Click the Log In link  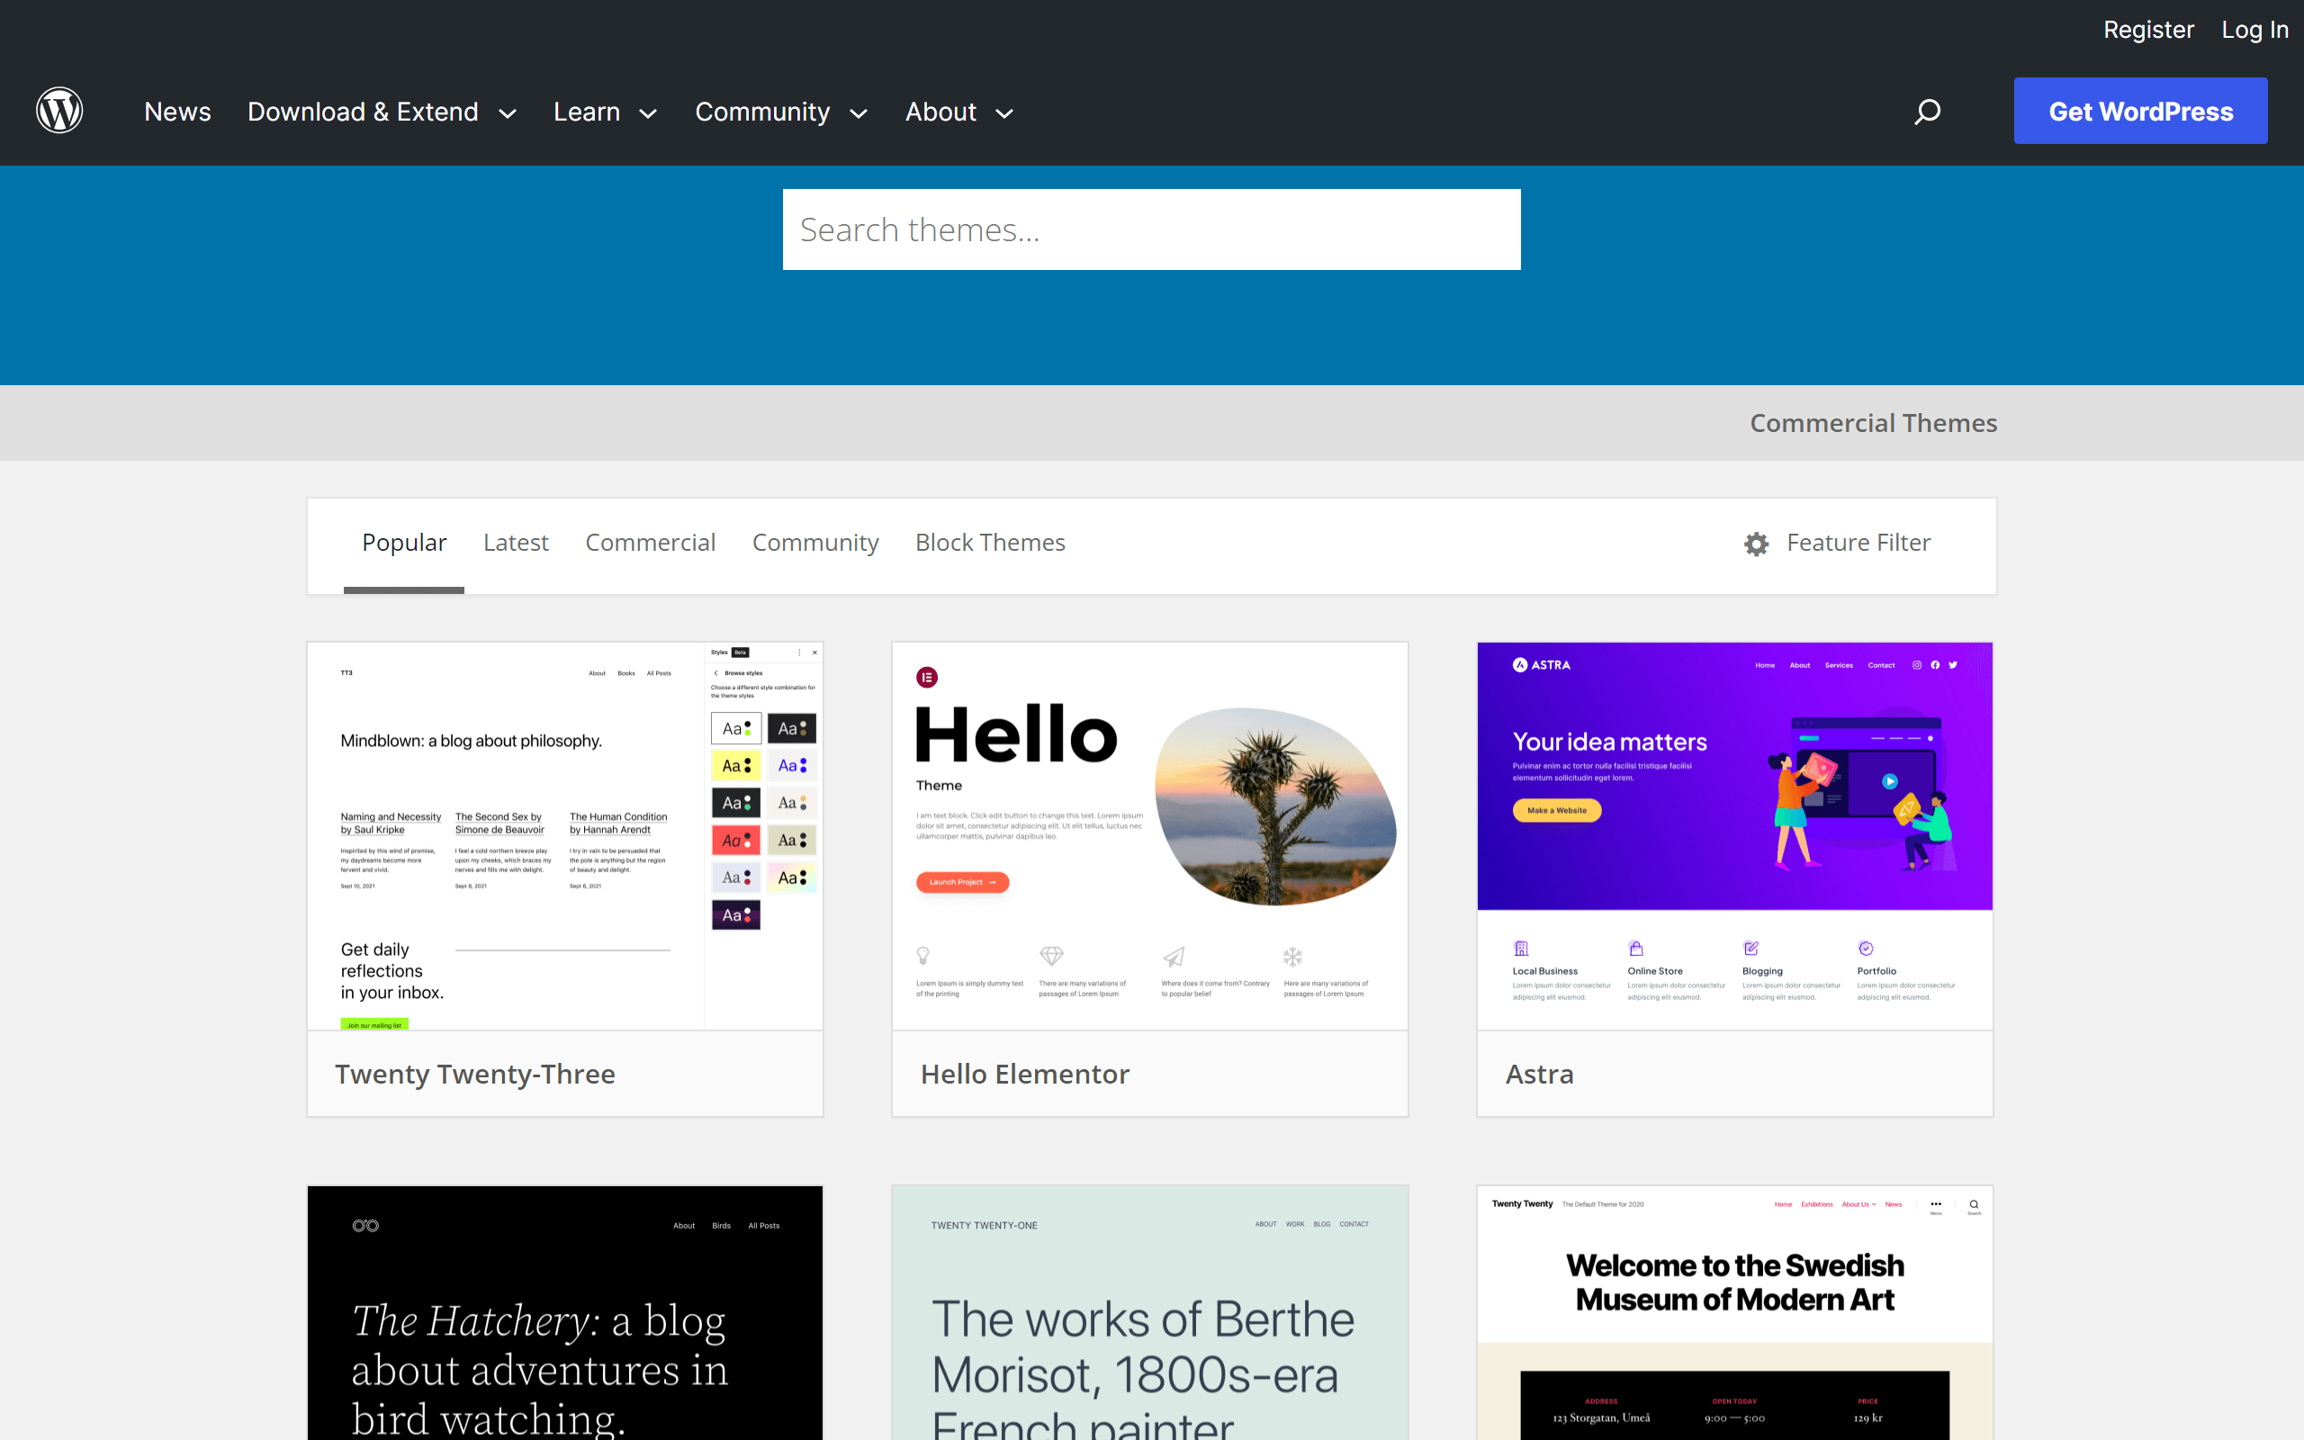(x=2254, y=30)
